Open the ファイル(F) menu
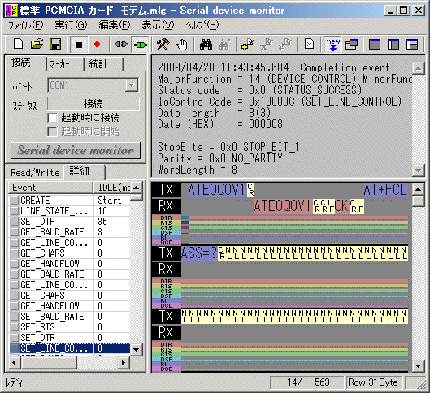The width and height of the screenshot is (430, 393). pos(26,25)
